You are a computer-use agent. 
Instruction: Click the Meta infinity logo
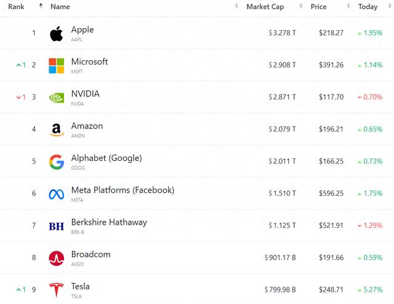(56, 194)
